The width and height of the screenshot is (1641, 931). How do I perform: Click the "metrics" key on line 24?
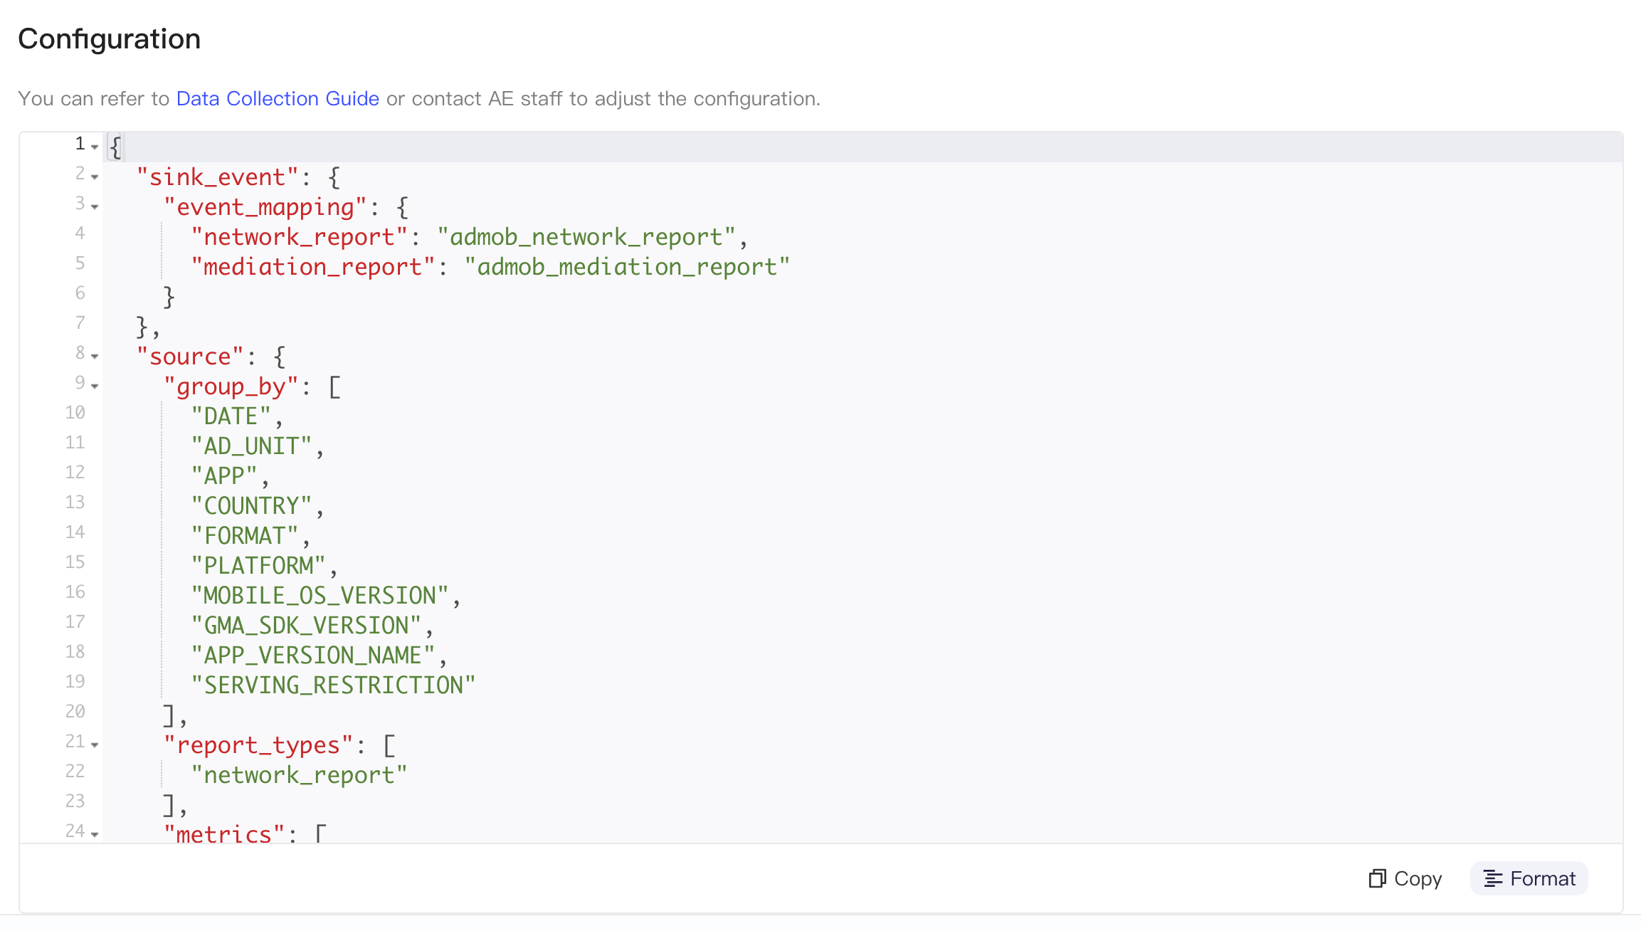(x=224, y=834)
